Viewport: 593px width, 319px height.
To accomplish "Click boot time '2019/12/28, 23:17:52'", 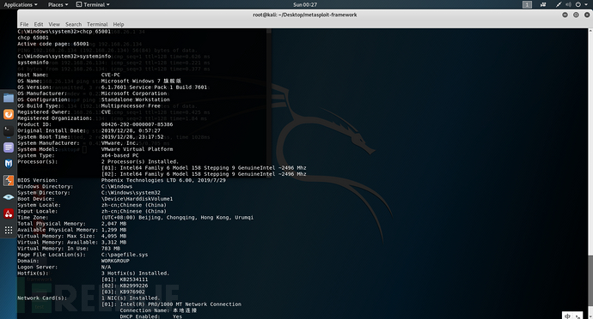I will pos(132,136).
